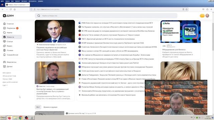Open Дзен на iOS и Android footer link
The image size is (214, 120).
pyautogui.click(x=10, y=82)
